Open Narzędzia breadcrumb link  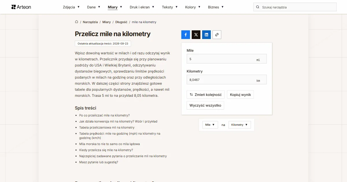[90, 22]
